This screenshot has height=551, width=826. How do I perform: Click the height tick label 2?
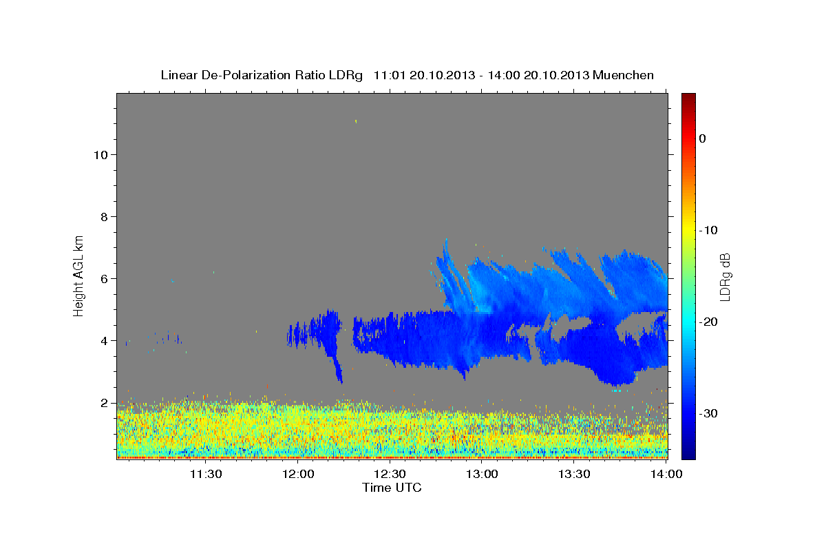103,402
